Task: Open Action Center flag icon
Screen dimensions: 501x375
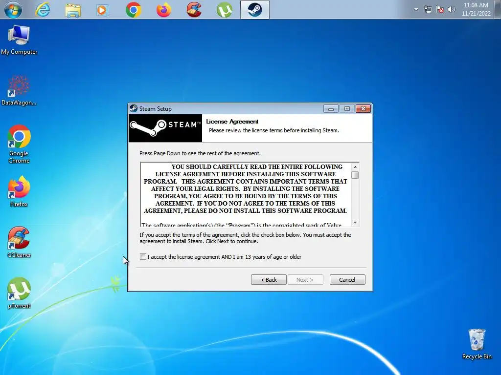Action: [440, 9]
